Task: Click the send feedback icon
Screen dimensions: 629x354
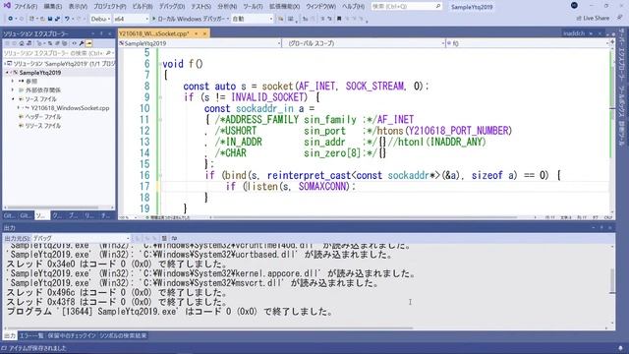Action: [x=620, y=18]
